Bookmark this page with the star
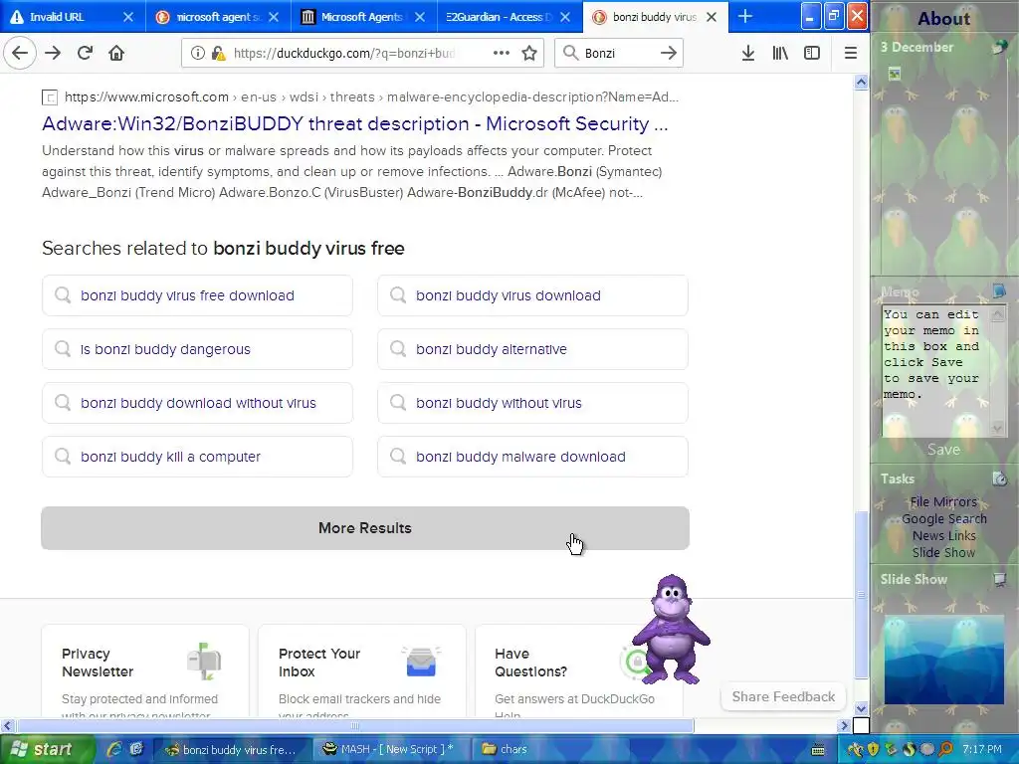 [529, 53]
